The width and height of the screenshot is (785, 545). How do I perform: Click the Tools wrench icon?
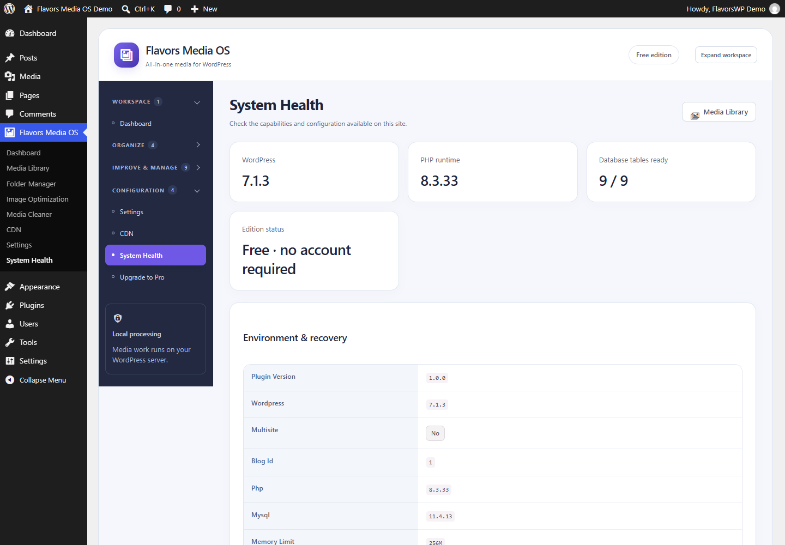point(10,342)
